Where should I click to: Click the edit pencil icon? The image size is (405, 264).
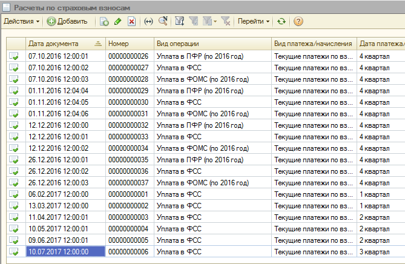(x=117, y=21)
